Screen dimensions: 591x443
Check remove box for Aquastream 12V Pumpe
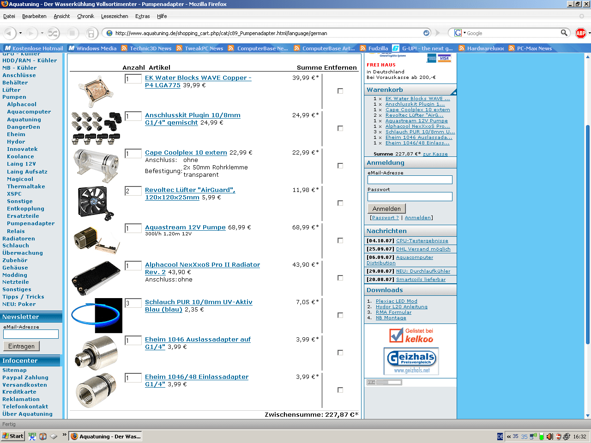tap(340, 240)
